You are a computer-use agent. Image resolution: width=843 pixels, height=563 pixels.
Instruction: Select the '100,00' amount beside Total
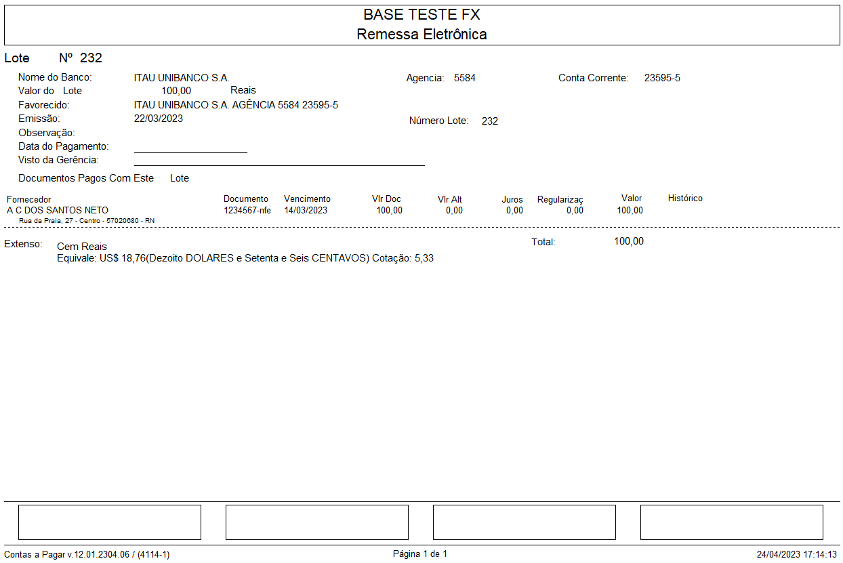coord(629,241)
